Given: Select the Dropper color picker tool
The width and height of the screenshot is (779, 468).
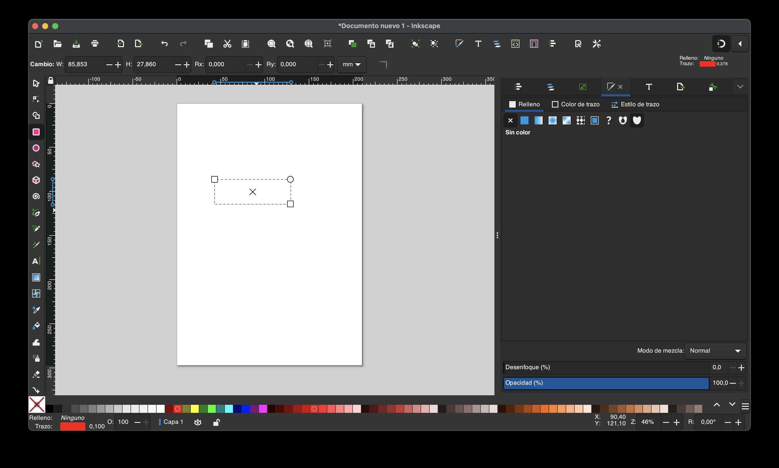Looking at the screenshot, I should [36, 310].
